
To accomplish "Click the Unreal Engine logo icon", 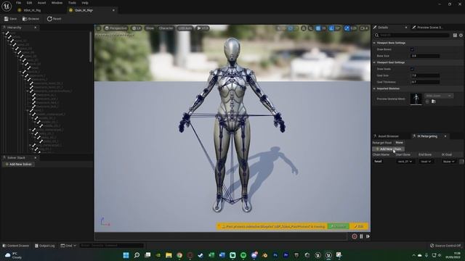I will (7, 6).
